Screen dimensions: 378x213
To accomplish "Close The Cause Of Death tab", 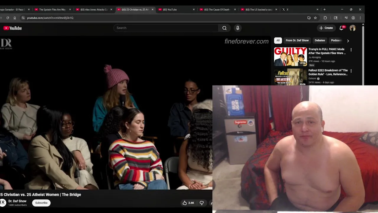I will pyautogui.click(x=235, y=9).
